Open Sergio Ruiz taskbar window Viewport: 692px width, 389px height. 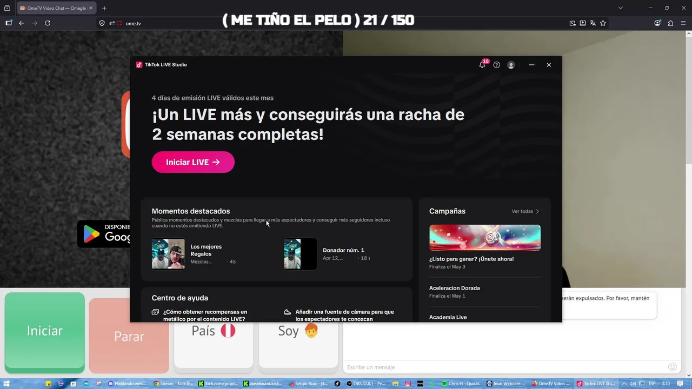[x=308, y=384]
